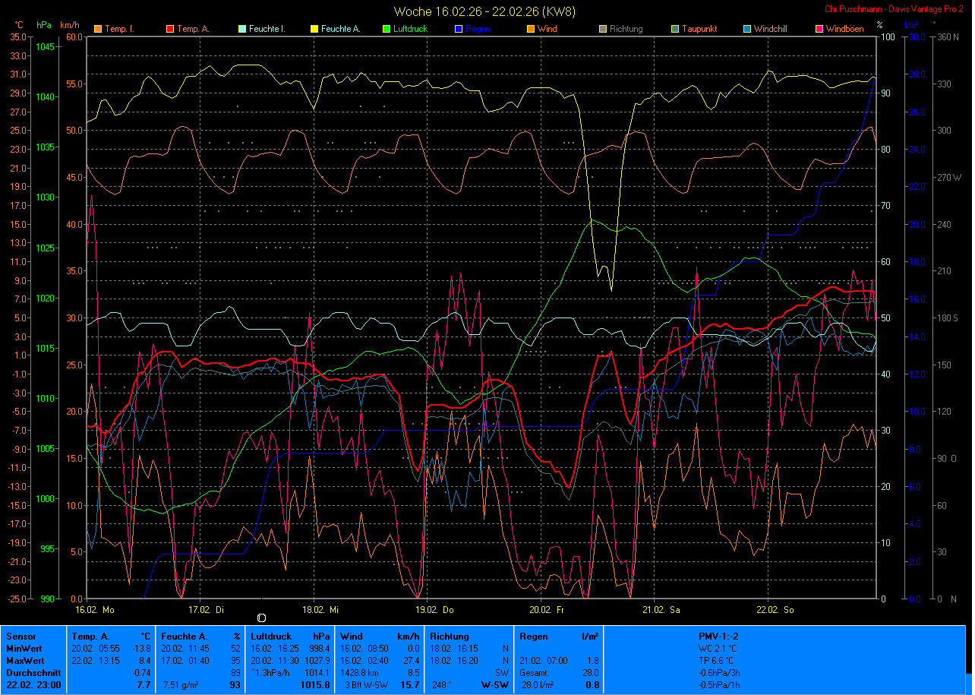Click the Luftdruck hPa table header
Viewport: 975px width, 695px height.
(290, 636)
